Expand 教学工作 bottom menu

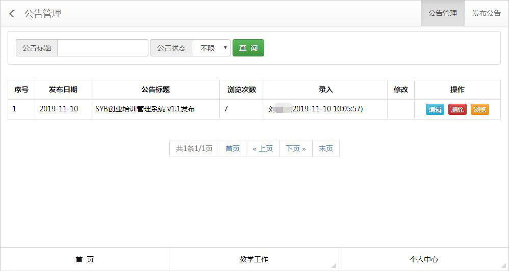254,259
